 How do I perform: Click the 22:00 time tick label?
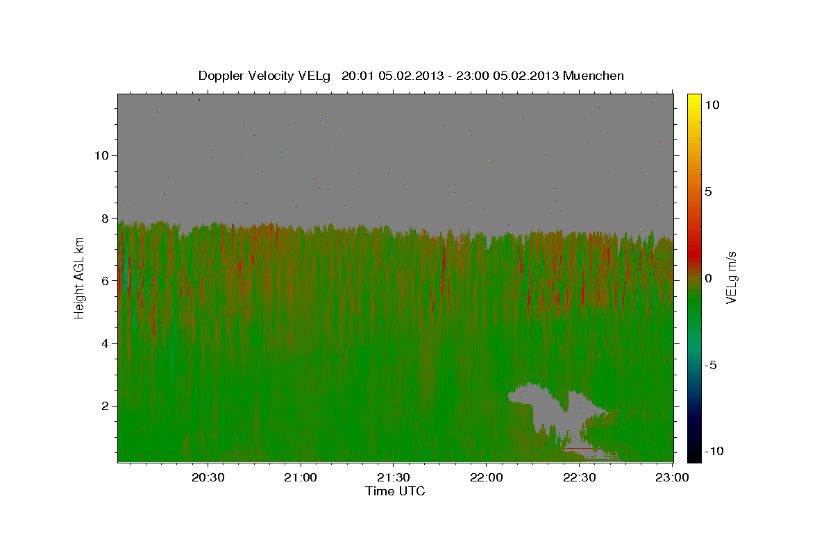coord(487,478)
